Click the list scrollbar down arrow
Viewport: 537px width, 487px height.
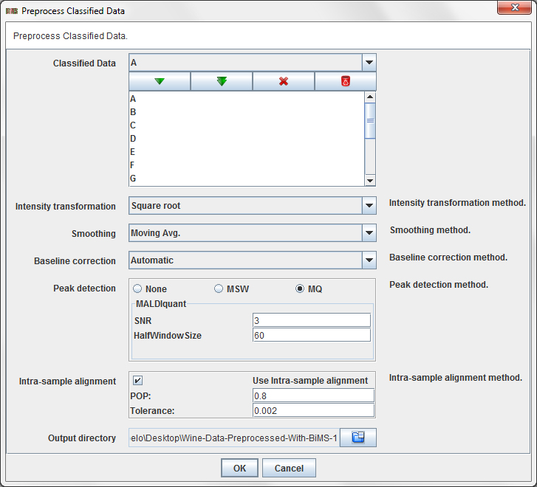coord(370,180)
